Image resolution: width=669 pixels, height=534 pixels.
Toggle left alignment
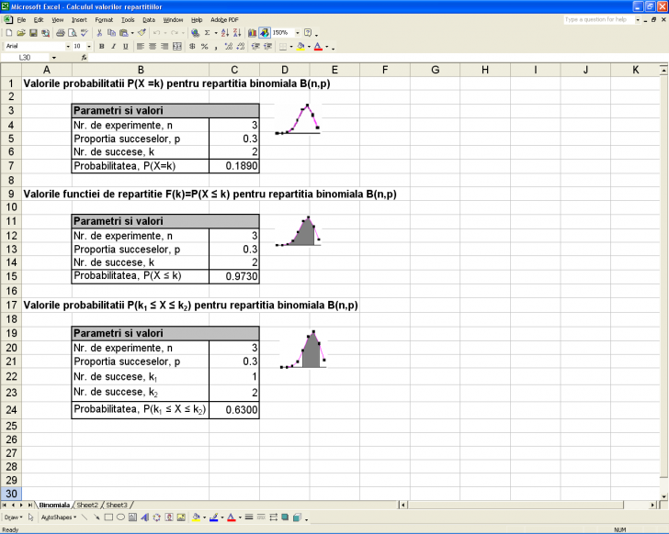click(141, 47)
